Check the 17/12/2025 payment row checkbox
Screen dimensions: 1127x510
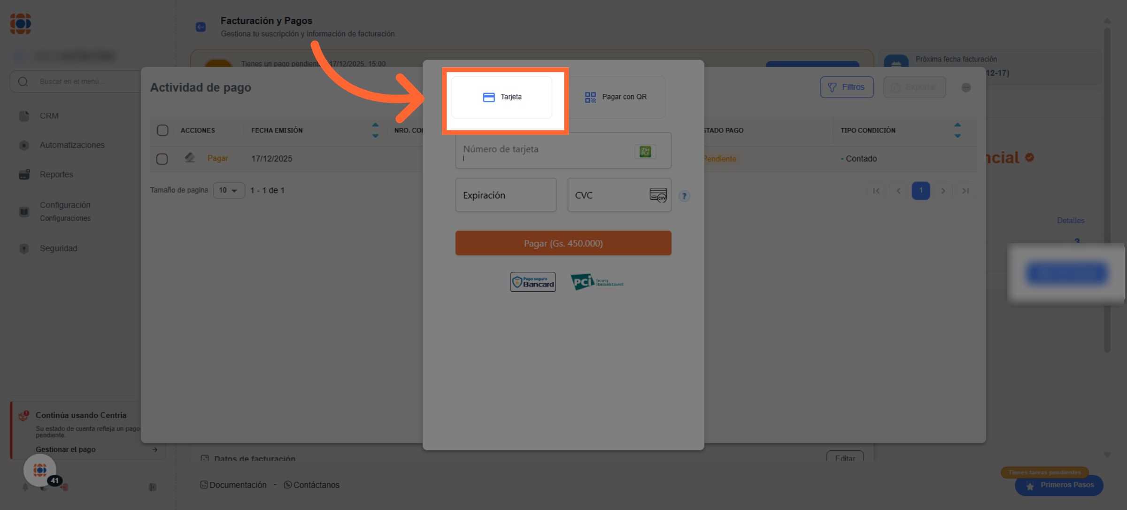(x=162, y=159)
